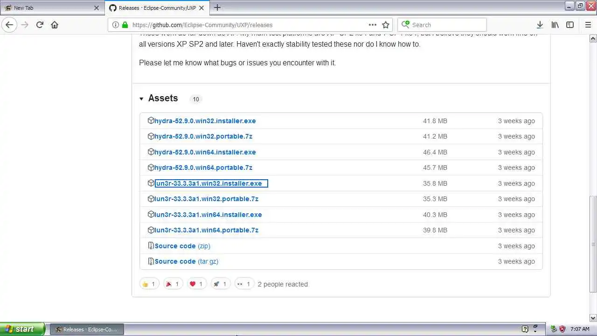Image resolution: width=597 pixels, height=336 pixels.
Task: Open the Library bookshelf icon
Action: (x=555, y=25)
